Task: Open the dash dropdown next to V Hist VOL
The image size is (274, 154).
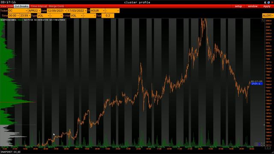Action: (89, 15)
